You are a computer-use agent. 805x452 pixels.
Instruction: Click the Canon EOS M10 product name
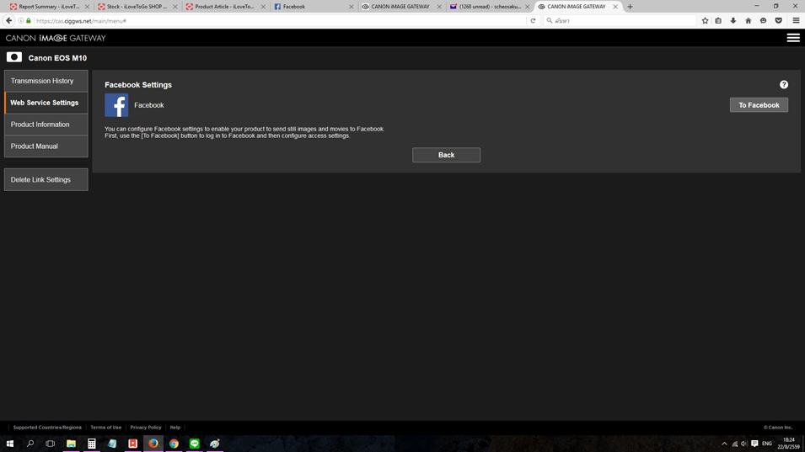click(x=57, y=58)
